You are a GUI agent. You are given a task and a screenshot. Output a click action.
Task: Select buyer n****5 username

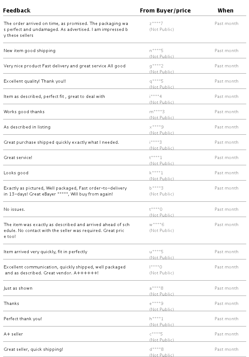[x=156, y=51]
